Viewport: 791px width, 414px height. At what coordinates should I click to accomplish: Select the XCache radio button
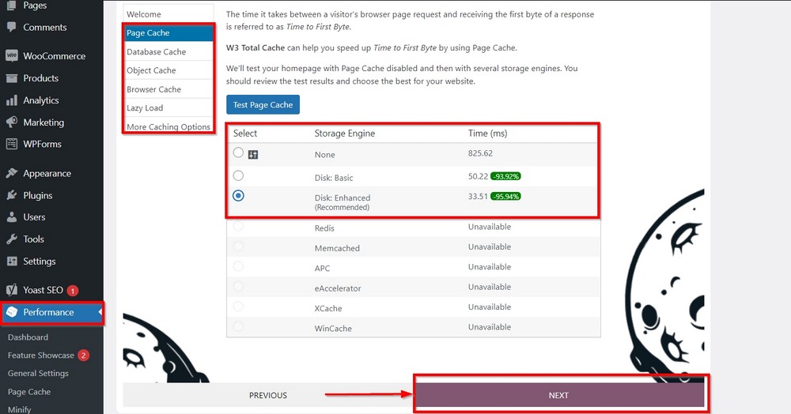[238, 307]
